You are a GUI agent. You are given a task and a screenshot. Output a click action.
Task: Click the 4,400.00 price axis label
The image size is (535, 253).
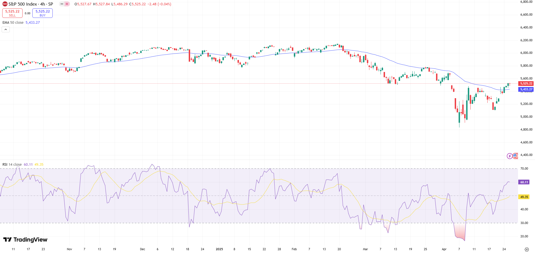tap(526, 155)
